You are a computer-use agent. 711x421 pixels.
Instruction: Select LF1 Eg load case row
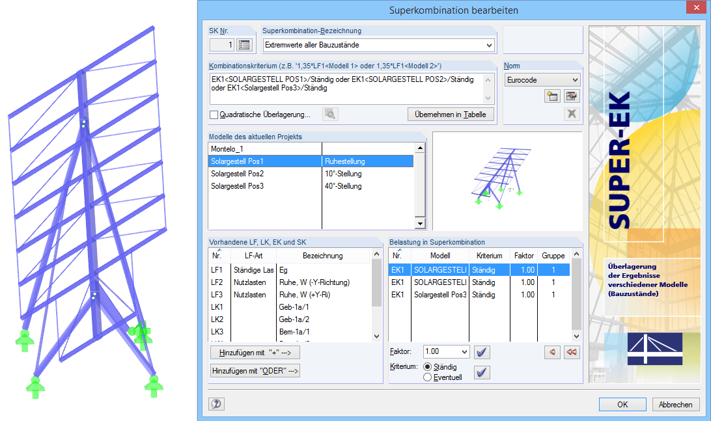click(289, 270)
